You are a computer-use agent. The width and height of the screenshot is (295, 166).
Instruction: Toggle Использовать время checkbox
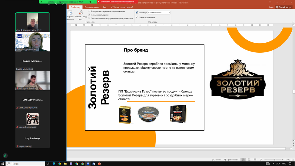[x=89, y=15]
